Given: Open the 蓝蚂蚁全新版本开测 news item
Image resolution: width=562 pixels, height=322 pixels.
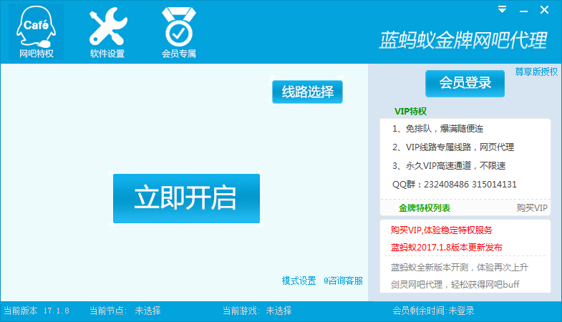Looking at the screenshot, I should [460, 267].
